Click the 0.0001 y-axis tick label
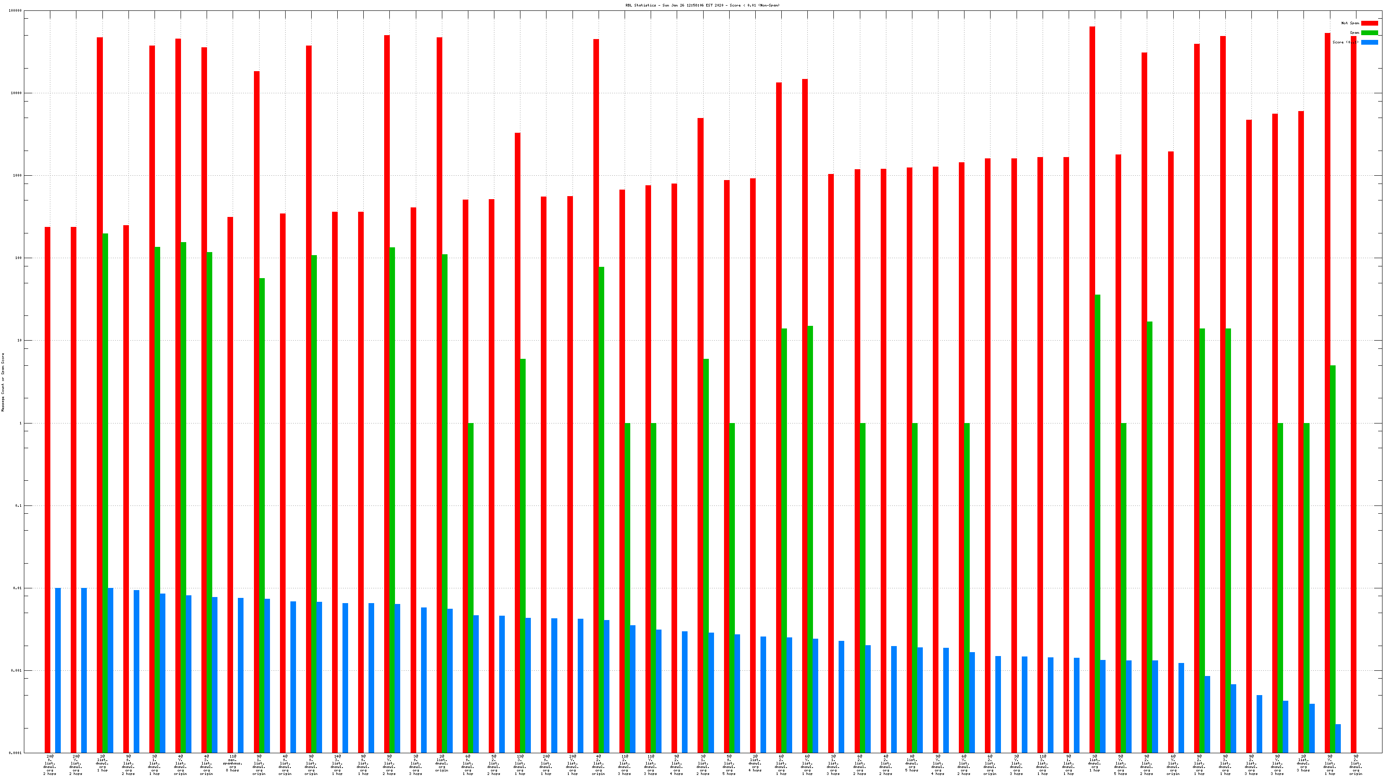Image resolution: width=1389 pixels, height=781 pixels. click(x=16, y=753)
